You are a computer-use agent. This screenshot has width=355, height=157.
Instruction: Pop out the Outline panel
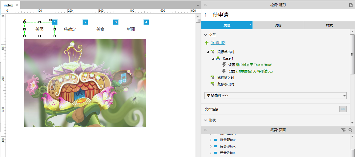point(206,130)
